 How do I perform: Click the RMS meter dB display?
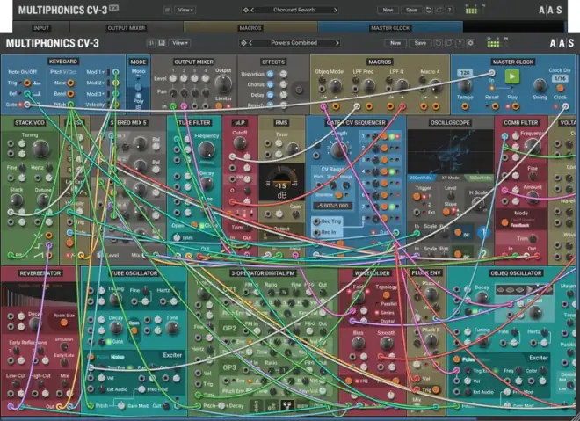coord(281,182)
